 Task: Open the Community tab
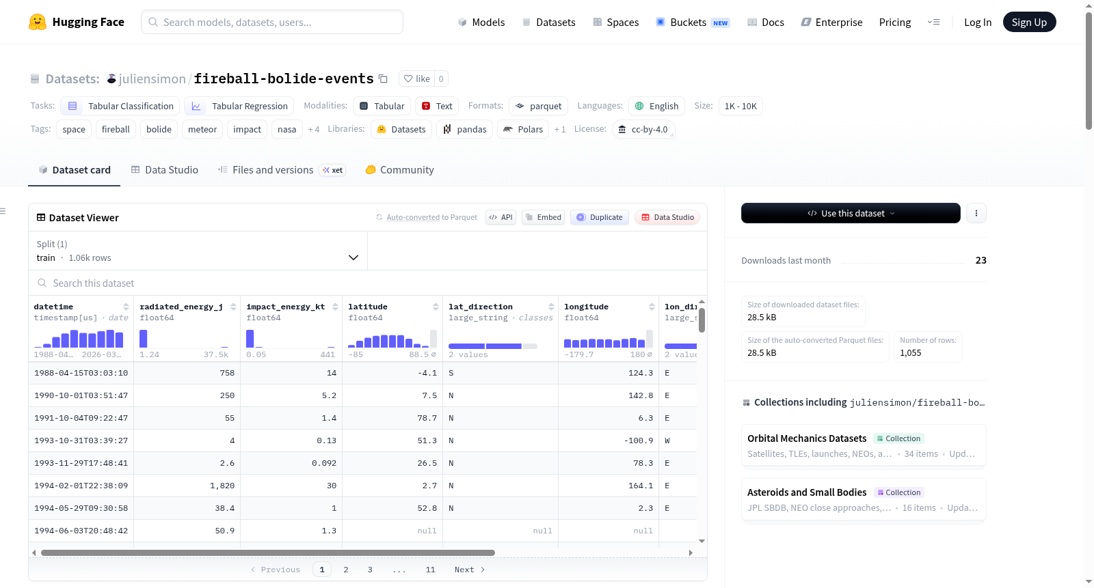coord(400,170)
